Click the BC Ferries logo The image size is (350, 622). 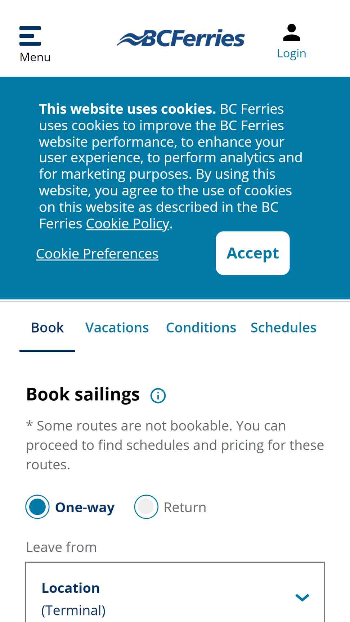point(181,38)
